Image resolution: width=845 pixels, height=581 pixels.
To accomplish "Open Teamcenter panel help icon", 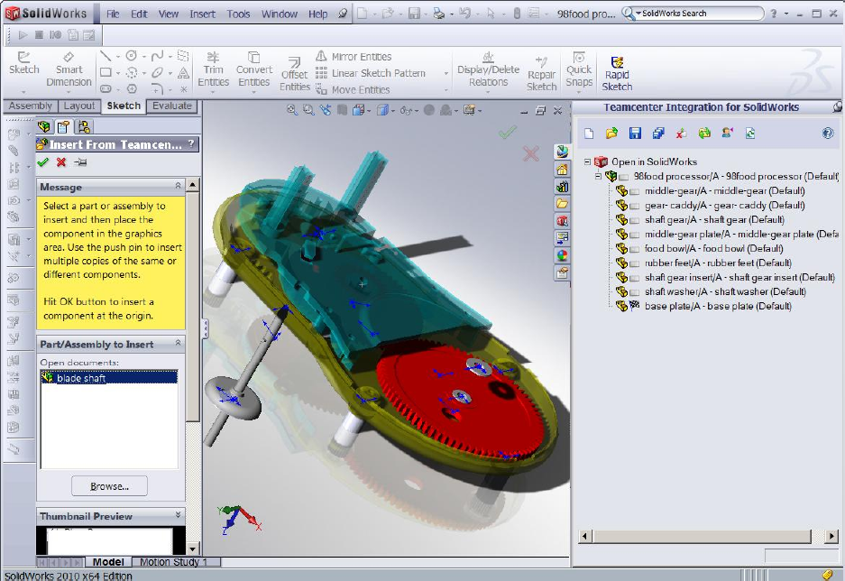I will (x=828, y=134).
